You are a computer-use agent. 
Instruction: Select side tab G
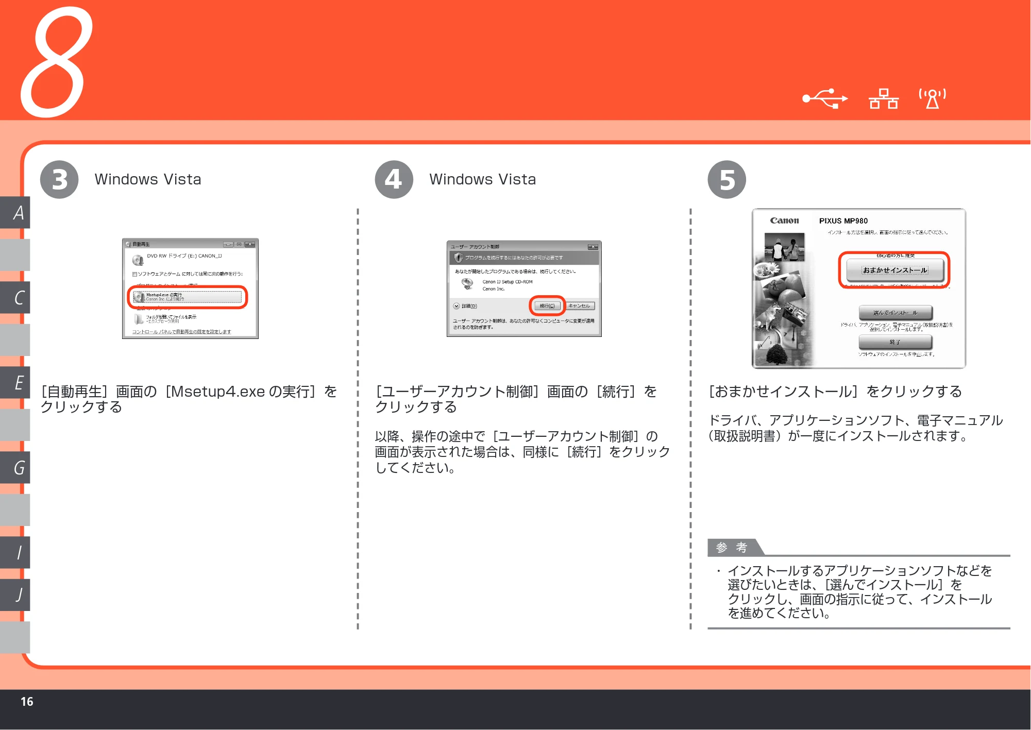[15, 467]
